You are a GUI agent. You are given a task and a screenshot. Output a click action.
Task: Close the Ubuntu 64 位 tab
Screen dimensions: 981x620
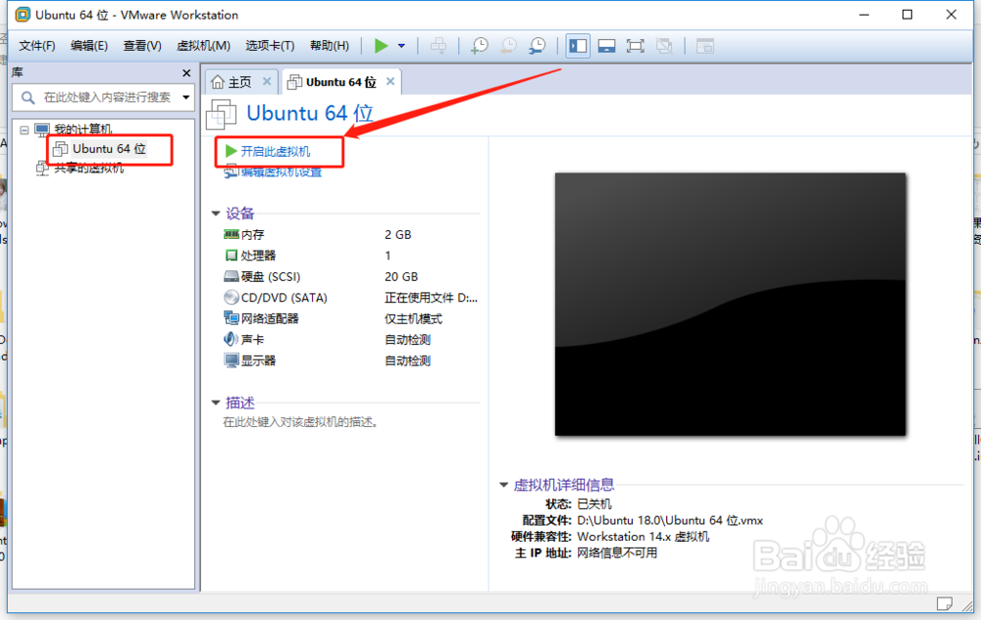pyautogui.click(x=390, y=81)
